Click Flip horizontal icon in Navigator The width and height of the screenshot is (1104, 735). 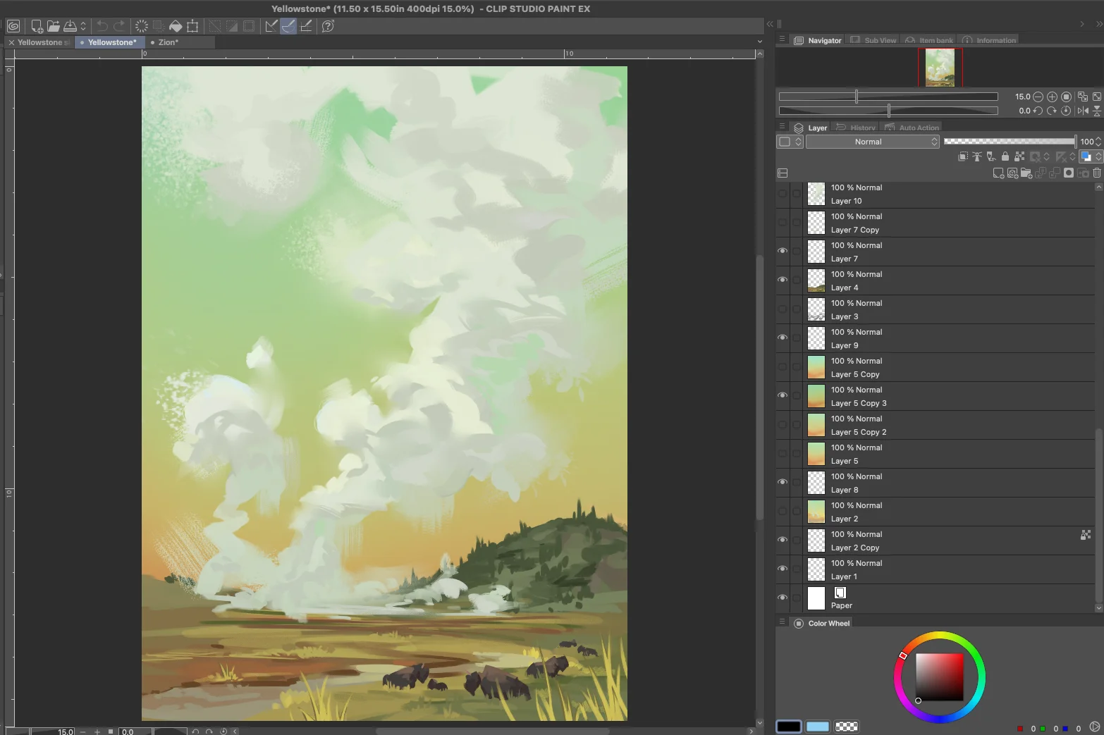(x=1083, y=111)
